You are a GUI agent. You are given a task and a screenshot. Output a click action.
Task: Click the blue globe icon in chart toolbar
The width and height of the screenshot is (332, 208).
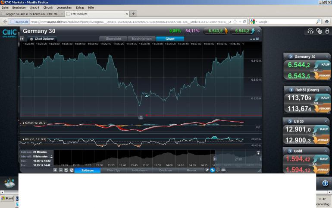[213, 170]
